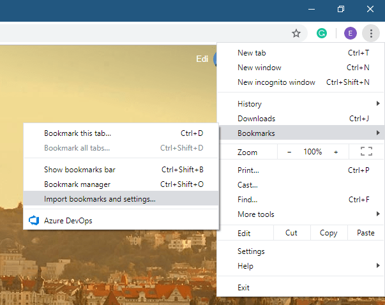Click the Cut button in Edit row
Screen dimensions: 385x305
point(292,233)
